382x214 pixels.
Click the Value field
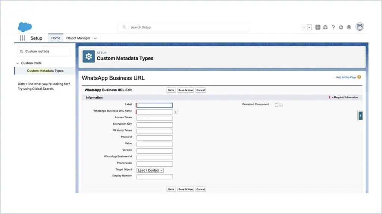[155, 144]
